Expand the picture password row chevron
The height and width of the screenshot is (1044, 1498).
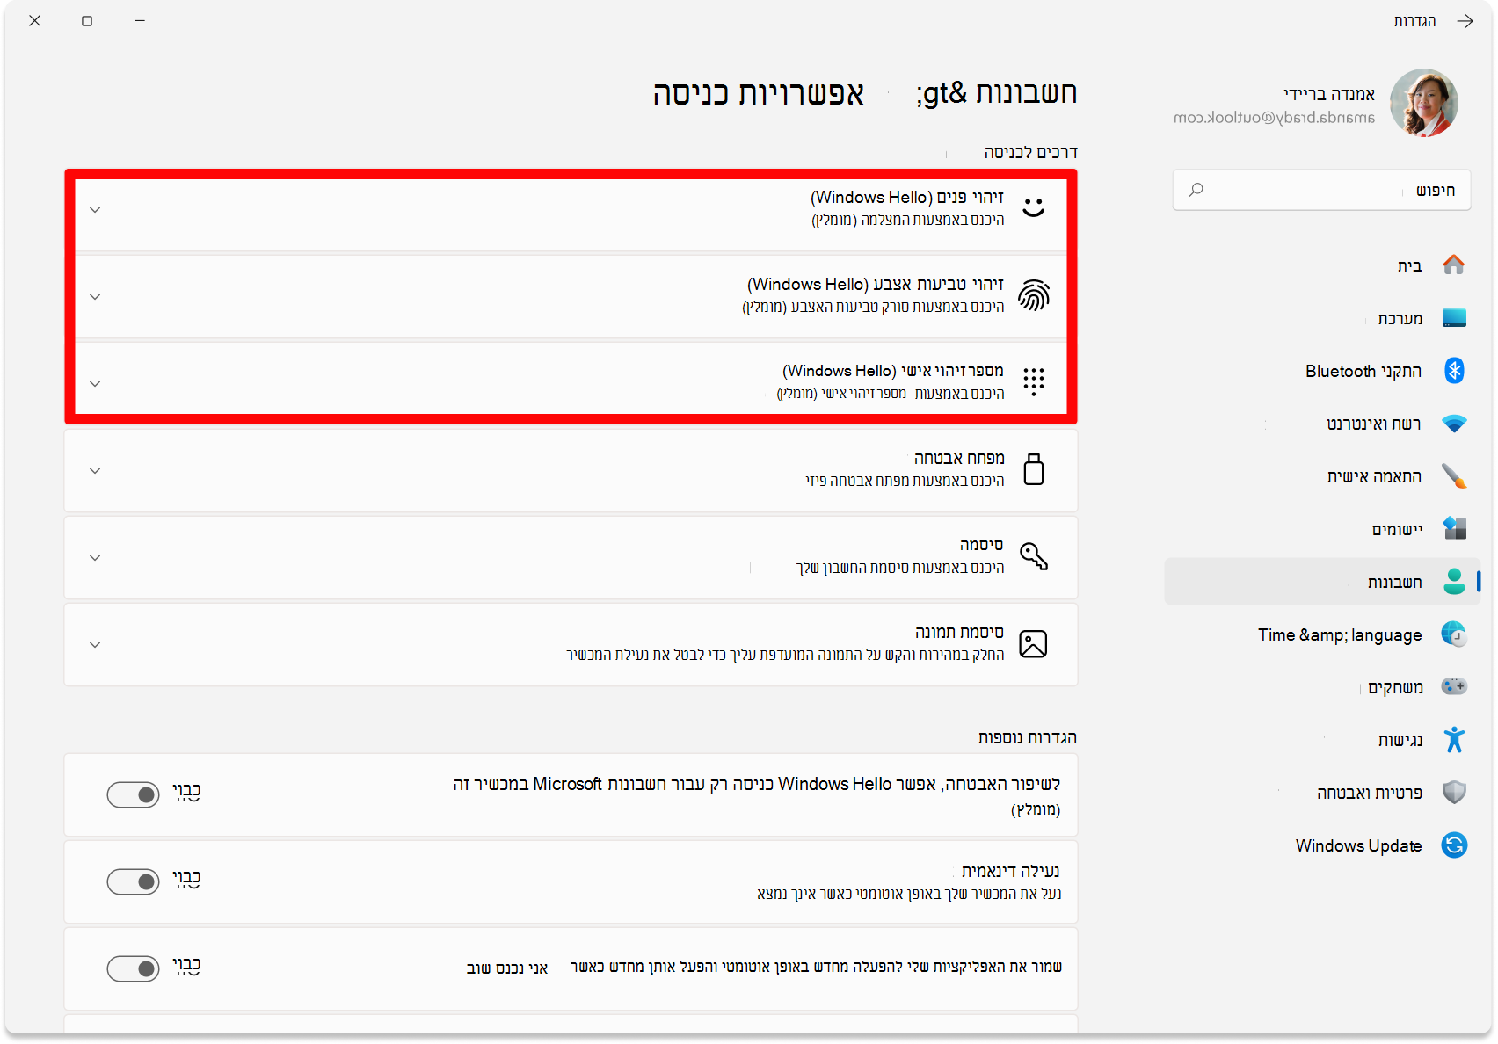coord(95,644)
